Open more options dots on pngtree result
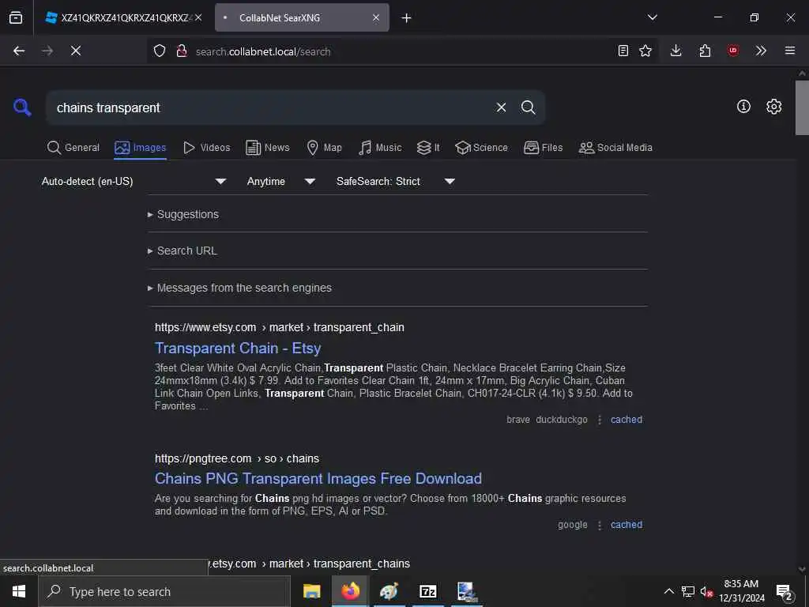 600,525
